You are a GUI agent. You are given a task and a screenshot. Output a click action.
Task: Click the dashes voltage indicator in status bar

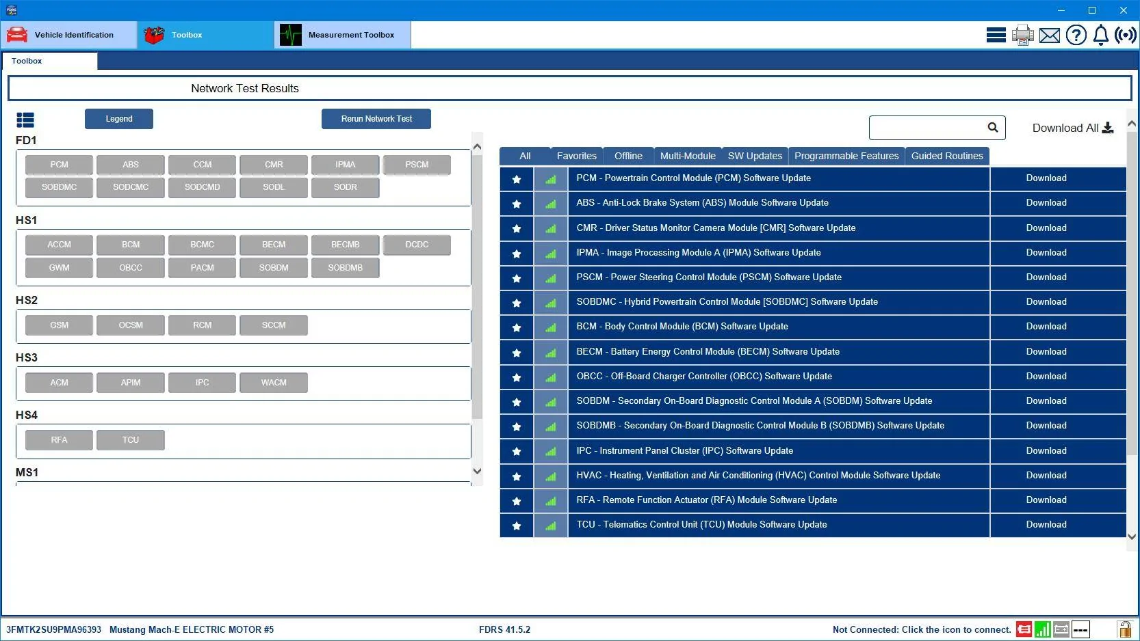[1080, 629]
